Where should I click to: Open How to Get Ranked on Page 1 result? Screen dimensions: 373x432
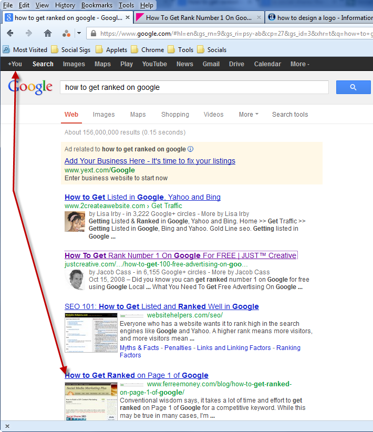(x=137, y=375)
